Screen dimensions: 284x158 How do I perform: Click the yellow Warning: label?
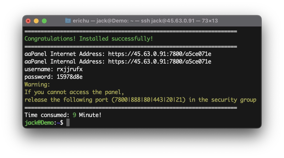pos(37,85)
